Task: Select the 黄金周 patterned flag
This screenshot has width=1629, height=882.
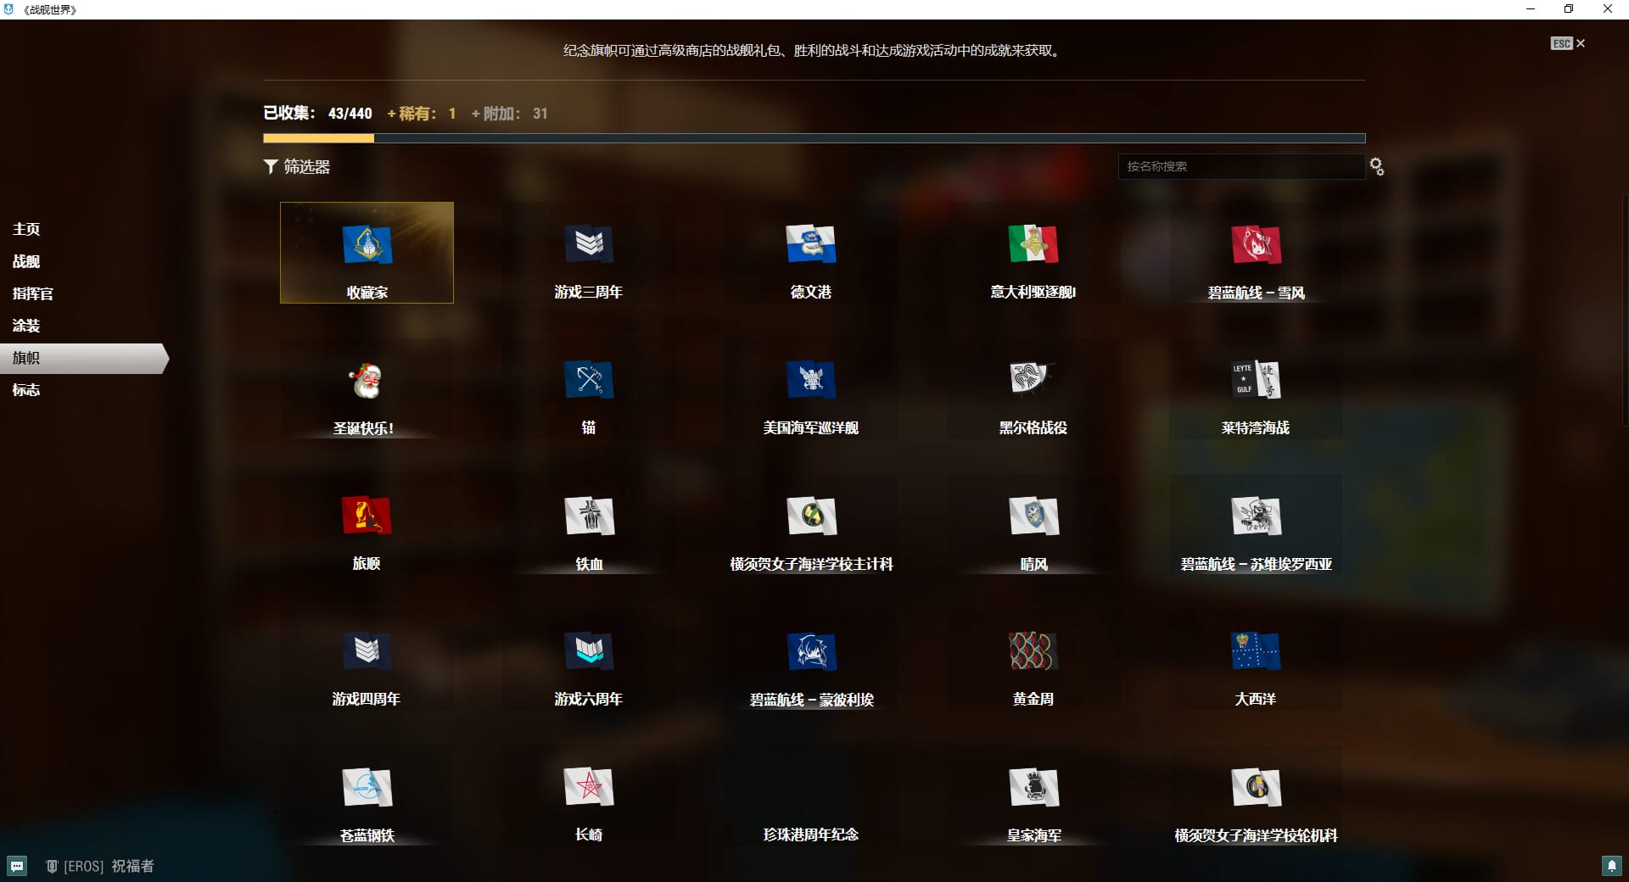Action: [1033, 652]
